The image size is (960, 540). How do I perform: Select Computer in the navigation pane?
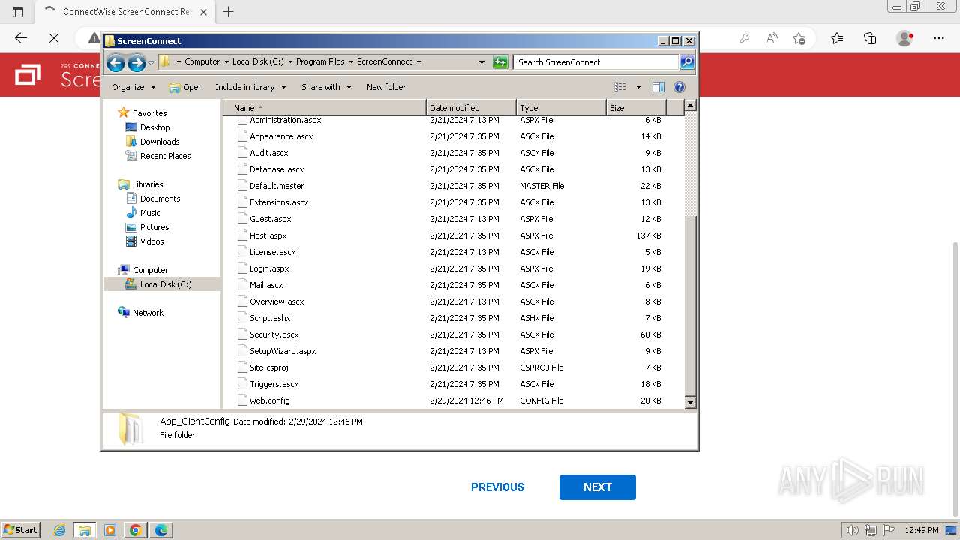click(150, 270)
